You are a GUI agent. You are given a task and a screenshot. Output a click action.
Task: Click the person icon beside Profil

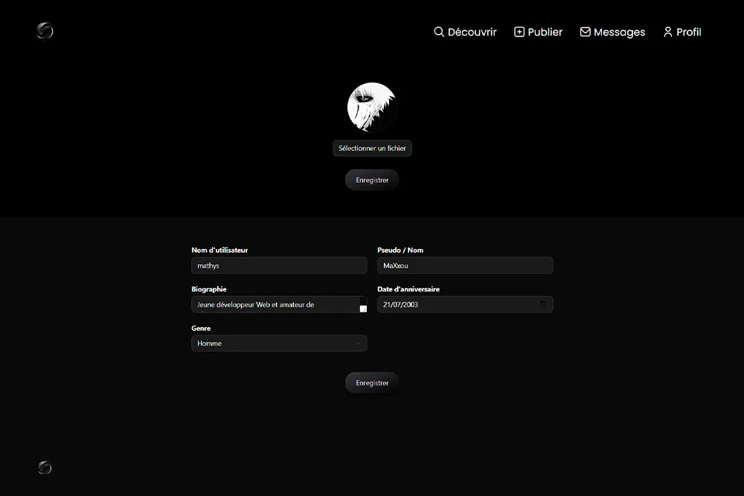[x=668, y=32]
